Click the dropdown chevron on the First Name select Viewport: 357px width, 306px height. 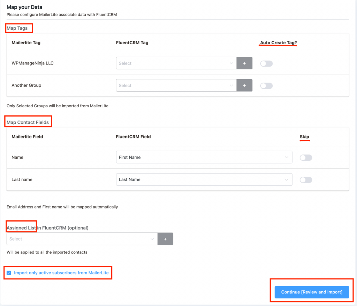pos(287,157)
